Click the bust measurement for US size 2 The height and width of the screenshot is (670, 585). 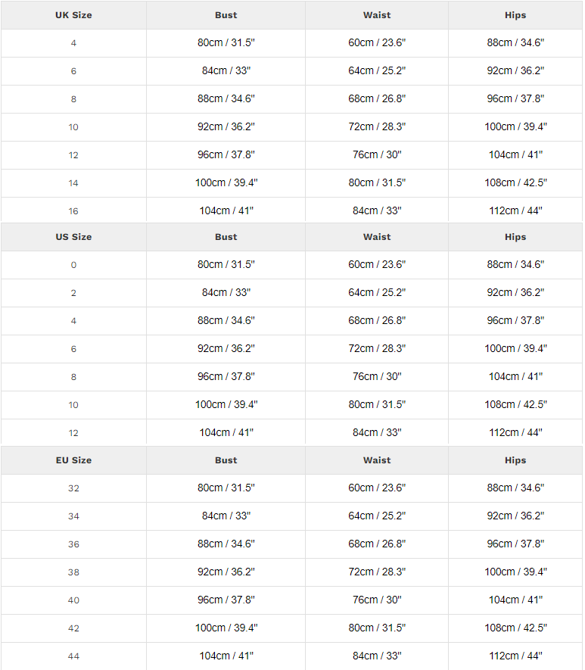click(x=226, y=293)
